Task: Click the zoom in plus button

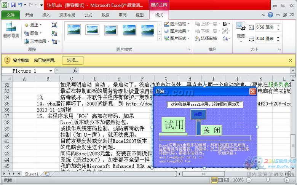Action: coord(287,180)
